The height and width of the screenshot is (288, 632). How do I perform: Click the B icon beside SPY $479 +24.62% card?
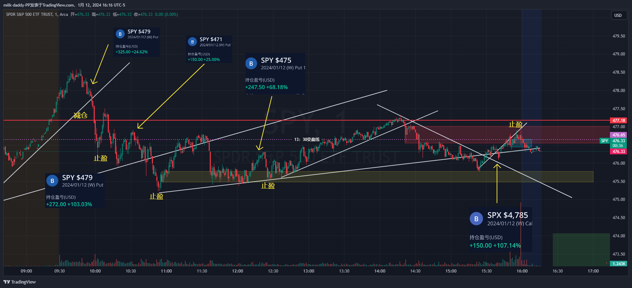click(120, 34)
